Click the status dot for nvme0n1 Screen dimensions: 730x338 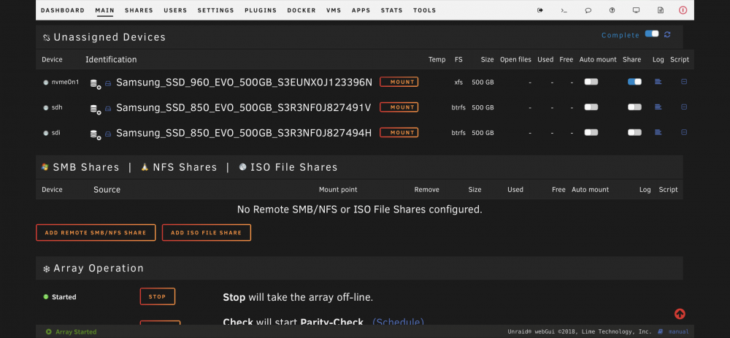click(x=45, y=82)
